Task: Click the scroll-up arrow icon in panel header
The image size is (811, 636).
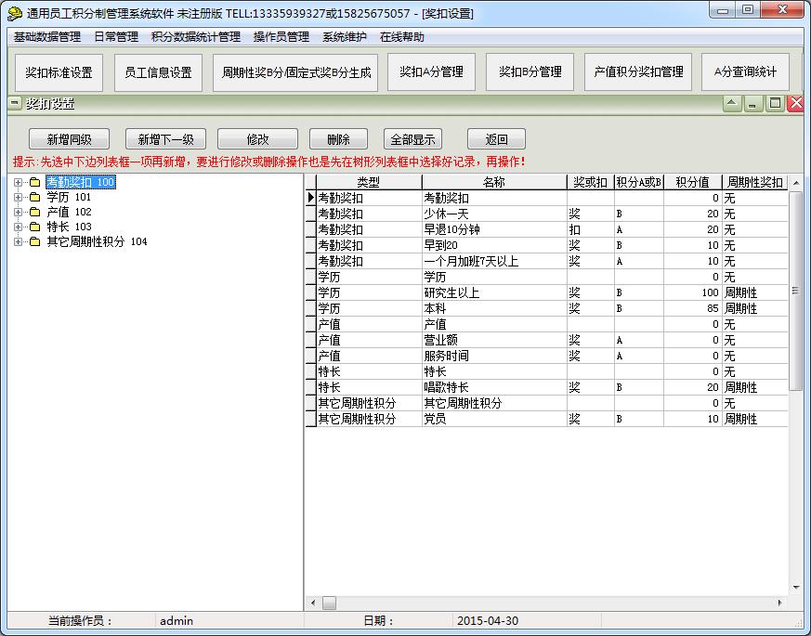Action: click(732, 104)
